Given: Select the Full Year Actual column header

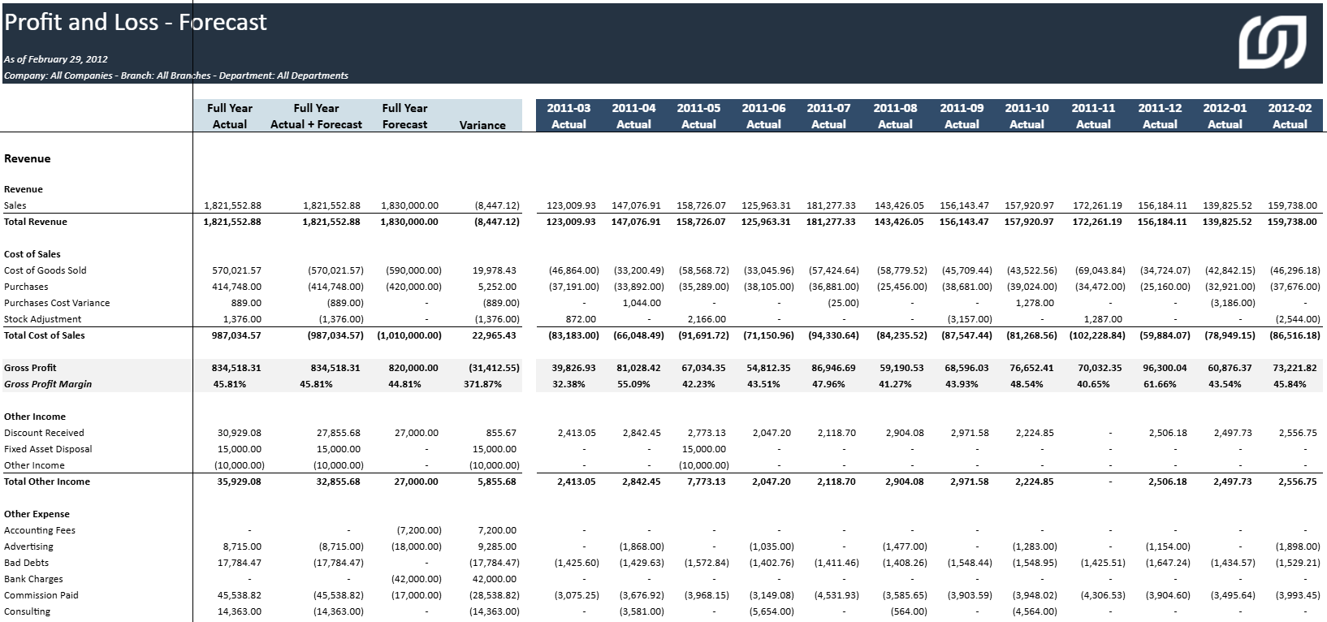Looking at the screenshot, I should (230, 116).
